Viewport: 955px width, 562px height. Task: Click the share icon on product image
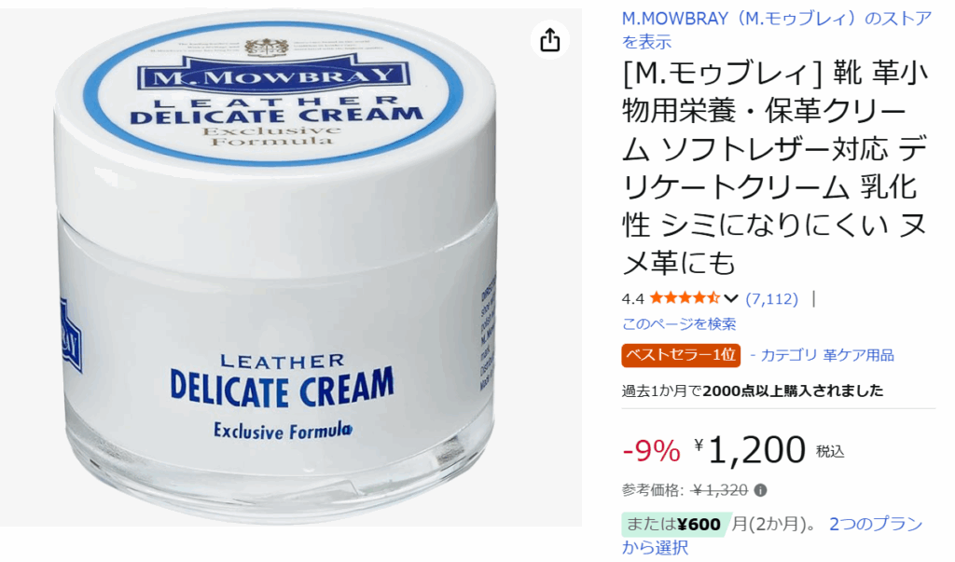(x=550, y=40)
